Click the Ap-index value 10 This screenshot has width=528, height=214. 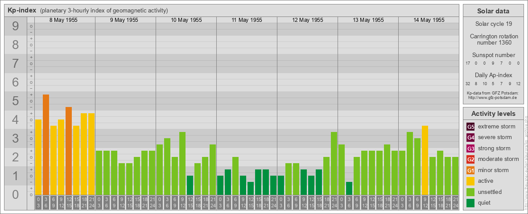point(485,83)
